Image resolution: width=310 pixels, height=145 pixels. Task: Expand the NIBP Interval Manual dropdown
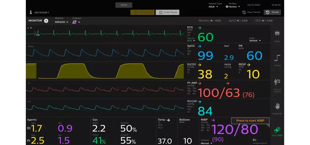click(206, 143)
